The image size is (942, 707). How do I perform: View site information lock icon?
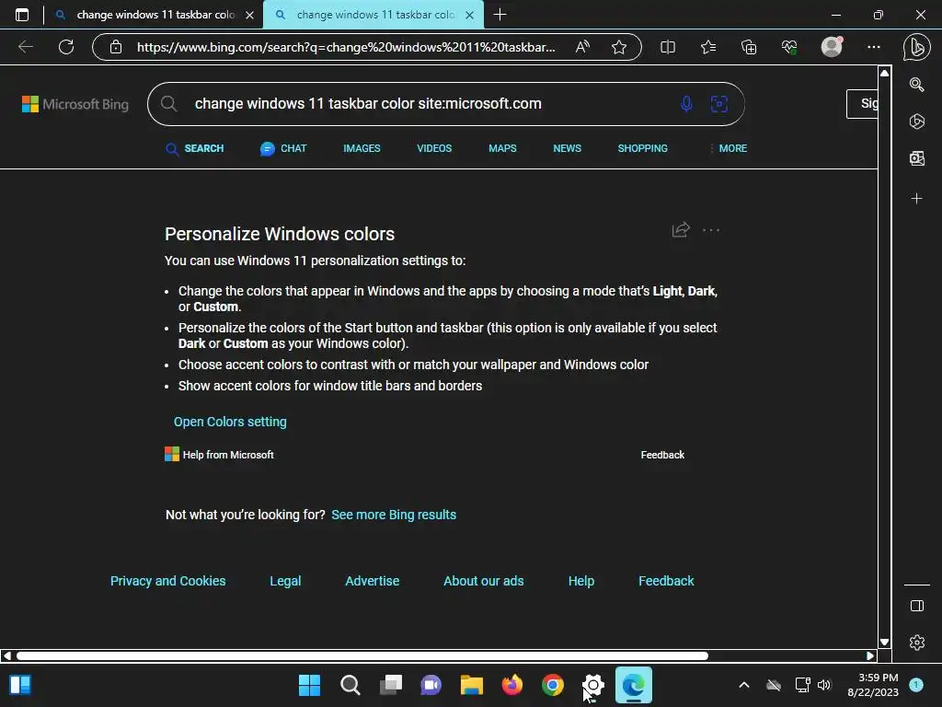(116, 47)
